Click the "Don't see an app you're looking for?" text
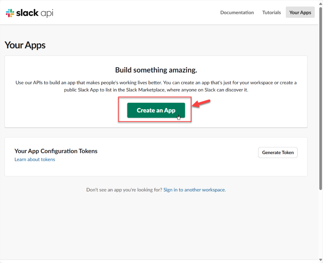The image size is (323, 263). [124, 190]
